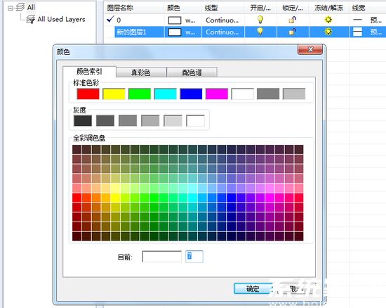This screenshot has height=308, width=386.
Task: Click the padlock icon of 新的图层1
Action: point(292,32)
